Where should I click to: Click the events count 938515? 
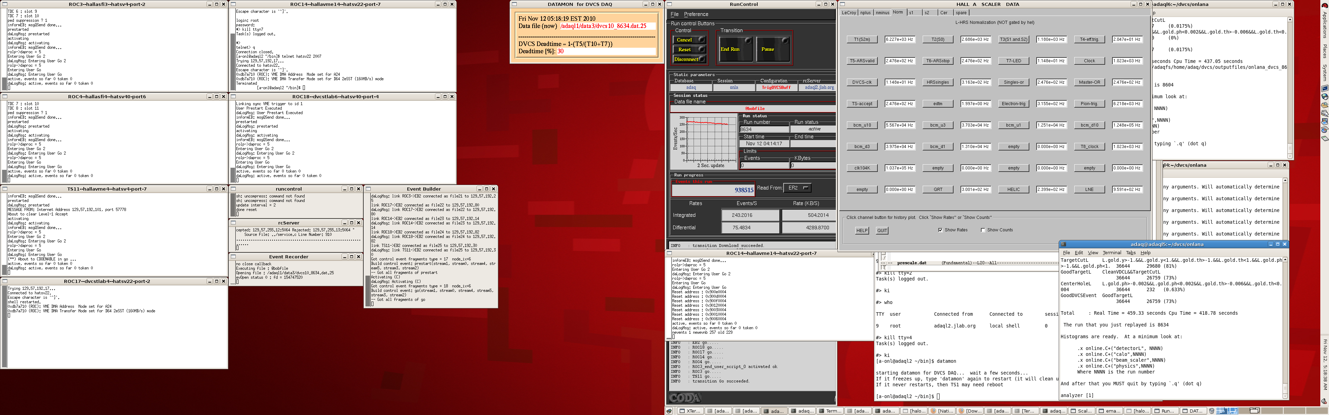(713, 190)
